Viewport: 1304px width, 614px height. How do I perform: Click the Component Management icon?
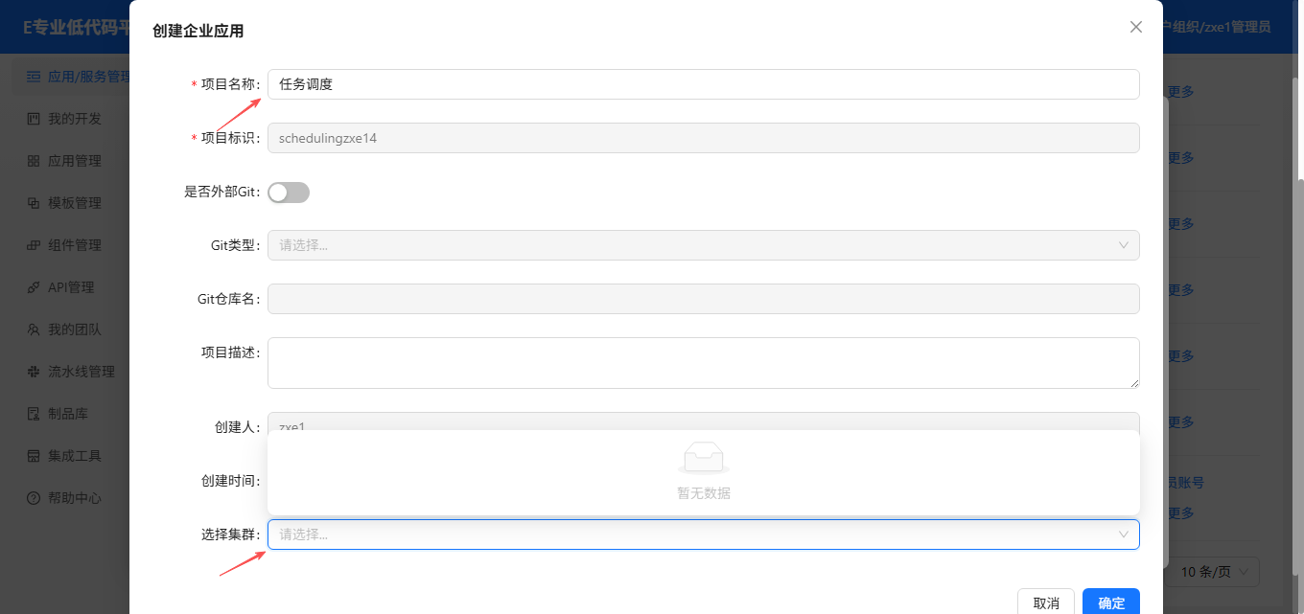pos(34,245)
